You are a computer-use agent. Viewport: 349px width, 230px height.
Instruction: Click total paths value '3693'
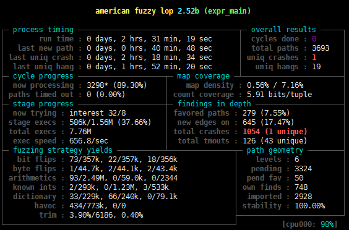coord(321,48)
